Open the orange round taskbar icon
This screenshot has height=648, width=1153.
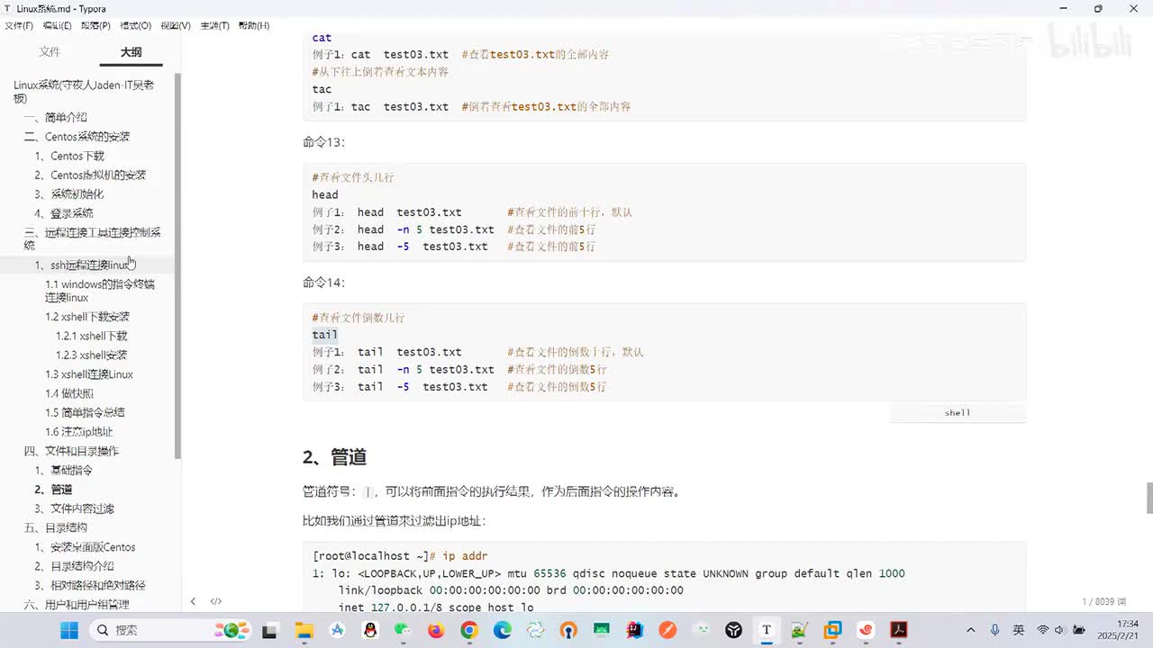[x=667, y=630]
